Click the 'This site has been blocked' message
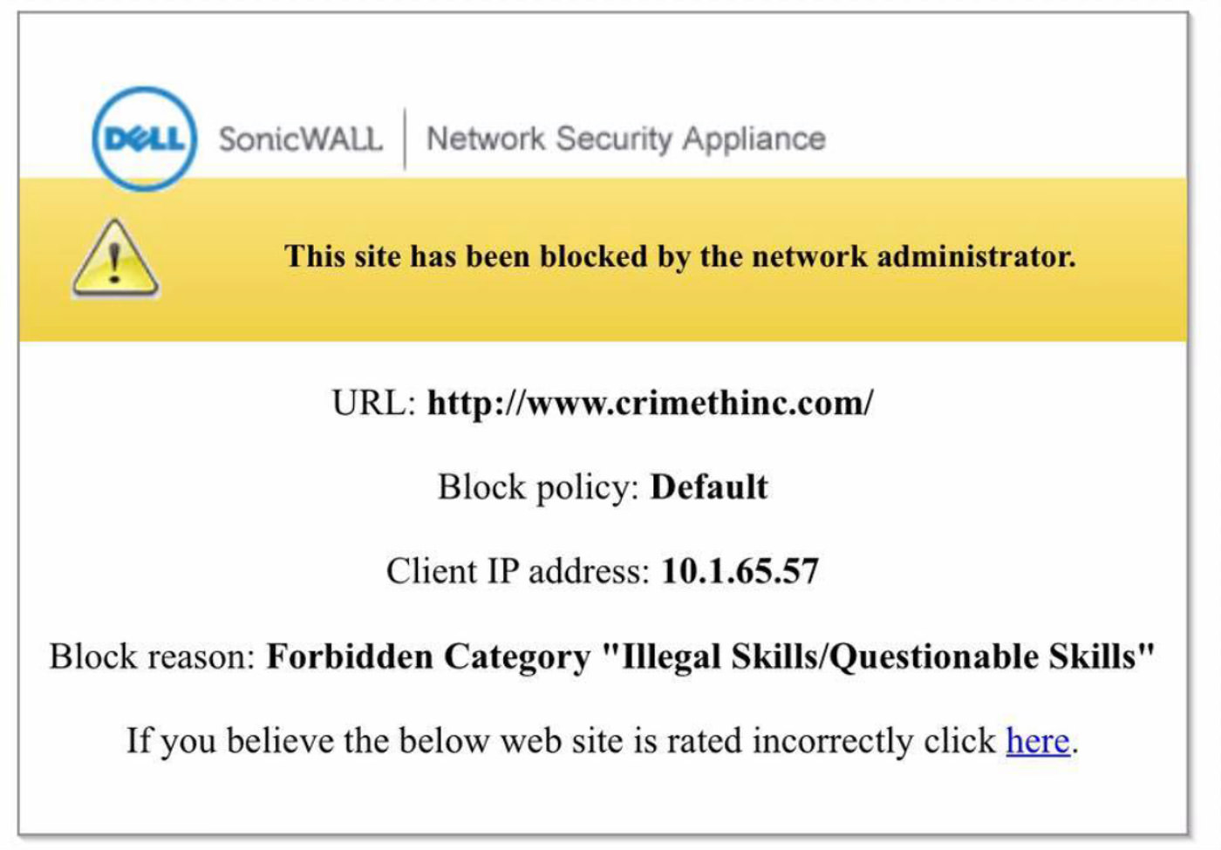This screenshot has width=1221, height=850. 680,256
